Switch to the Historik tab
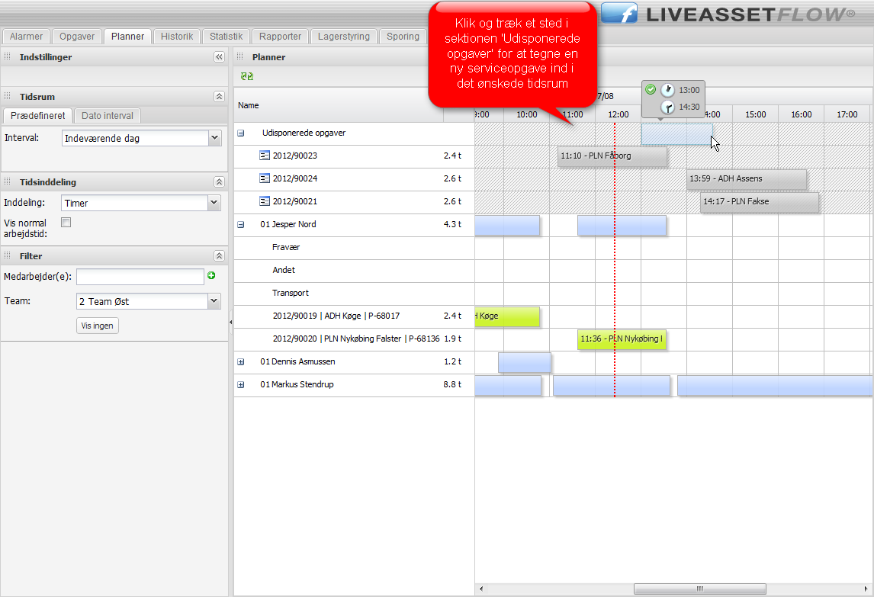 coord(177,37)
